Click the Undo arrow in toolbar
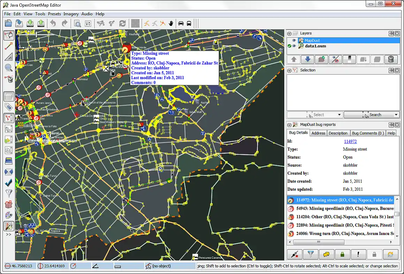 [53, 23]
